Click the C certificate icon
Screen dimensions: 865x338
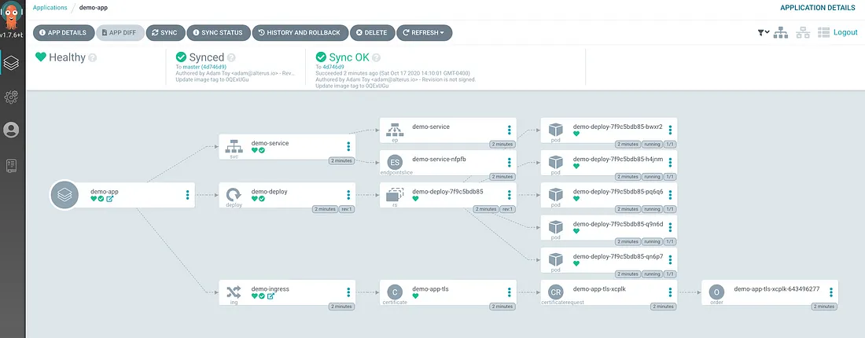click(395, 292)
